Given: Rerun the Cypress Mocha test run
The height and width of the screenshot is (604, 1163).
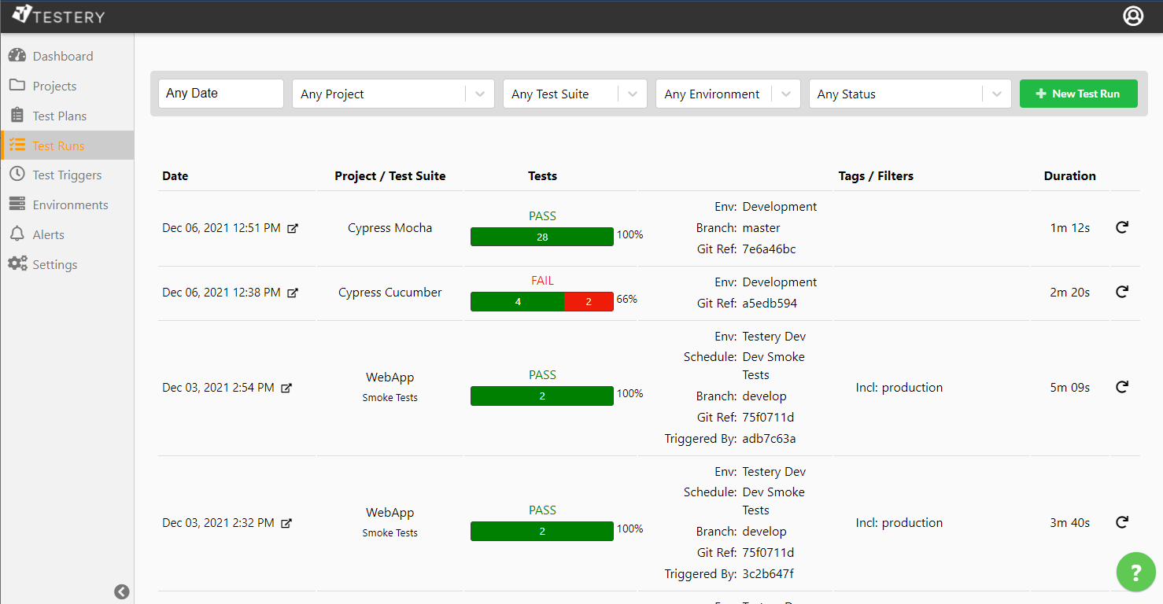Looking at the screenshot, I should tap(1122, 227).
